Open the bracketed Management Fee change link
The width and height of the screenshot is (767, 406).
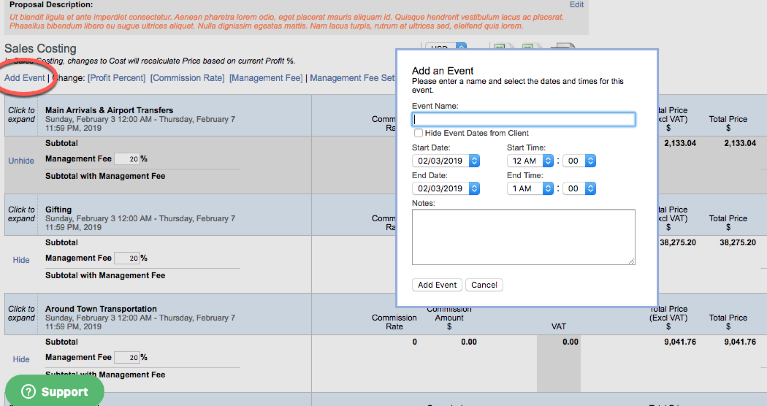click(266, 78)
